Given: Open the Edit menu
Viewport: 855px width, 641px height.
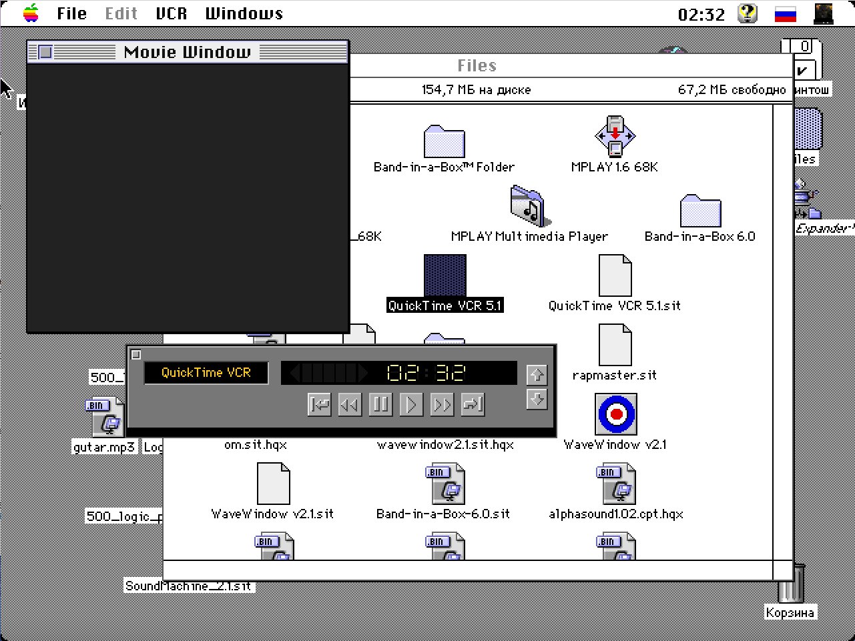Looking at the screenshot, I should point(121,13).
